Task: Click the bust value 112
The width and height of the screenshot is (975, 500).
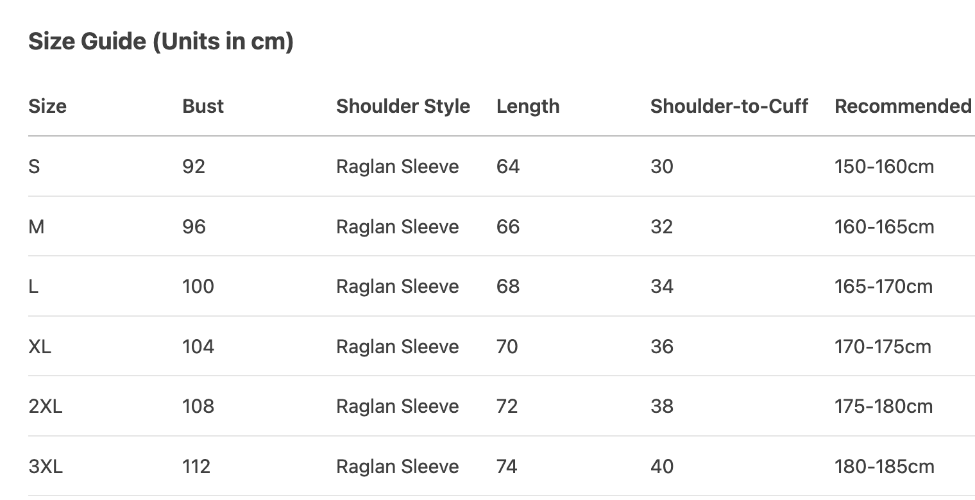Action: pos(196,466)
